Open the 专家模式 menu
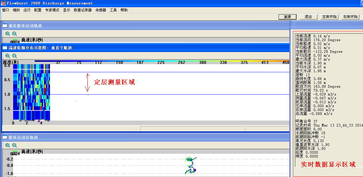Image resolution: width=363 pixels, height=177 pixels. coord(52,10)
